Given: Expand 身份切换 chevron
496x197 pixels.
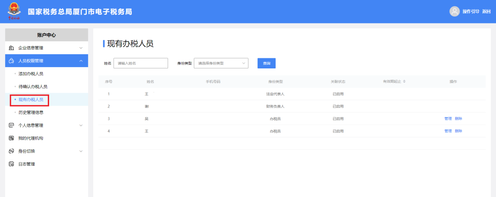Looking at the screenshot, I should pos(81,151).
